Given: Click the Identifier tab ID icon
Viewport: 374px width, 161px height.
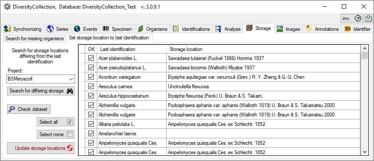Looking at the screenshot, I should click(x=347, y=29).
